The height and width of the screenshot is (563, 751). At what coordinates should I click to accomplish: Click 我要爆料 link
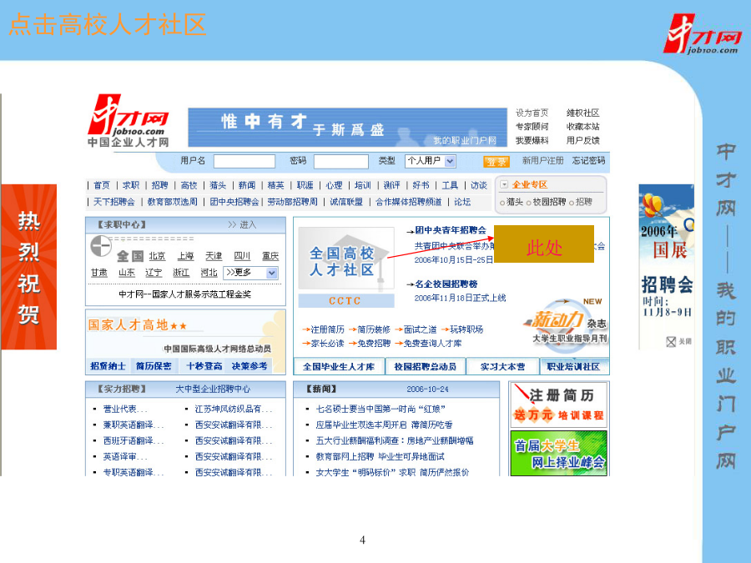(532, 140)
